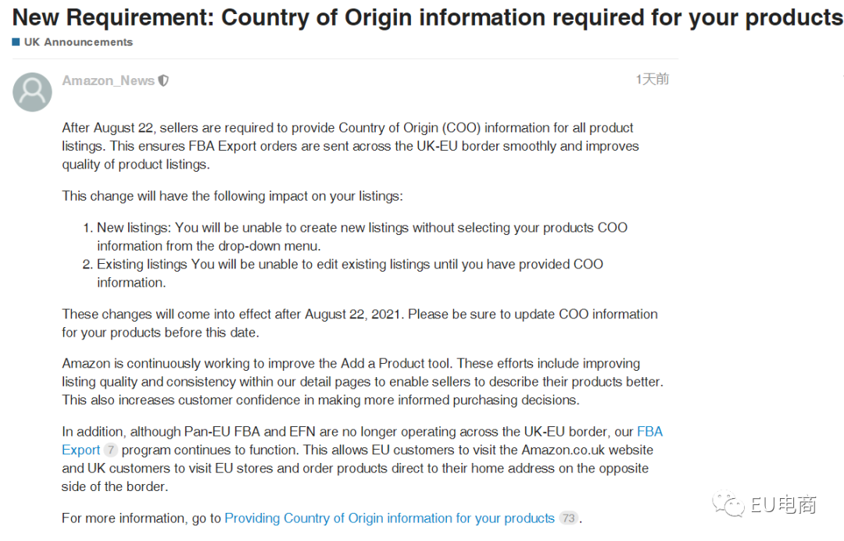Click the paragraph starting 'Amazon is continuously working'
Image resolution: width=844 pixels, height=541 pixels.
click(x=362, y=382)
